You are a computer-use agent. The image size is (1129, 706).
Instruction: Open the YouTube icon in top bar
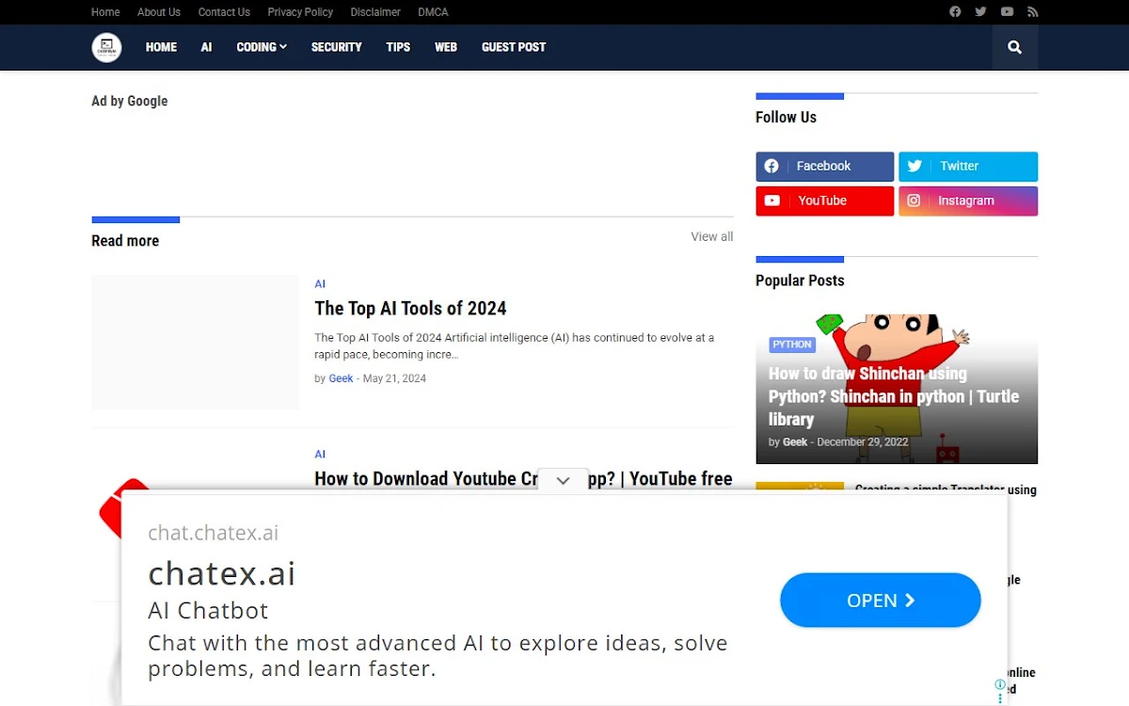point(1007,12)
